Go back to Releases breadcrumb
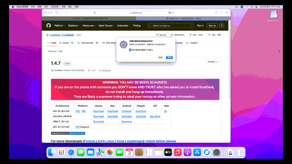 tap(52, 51)
